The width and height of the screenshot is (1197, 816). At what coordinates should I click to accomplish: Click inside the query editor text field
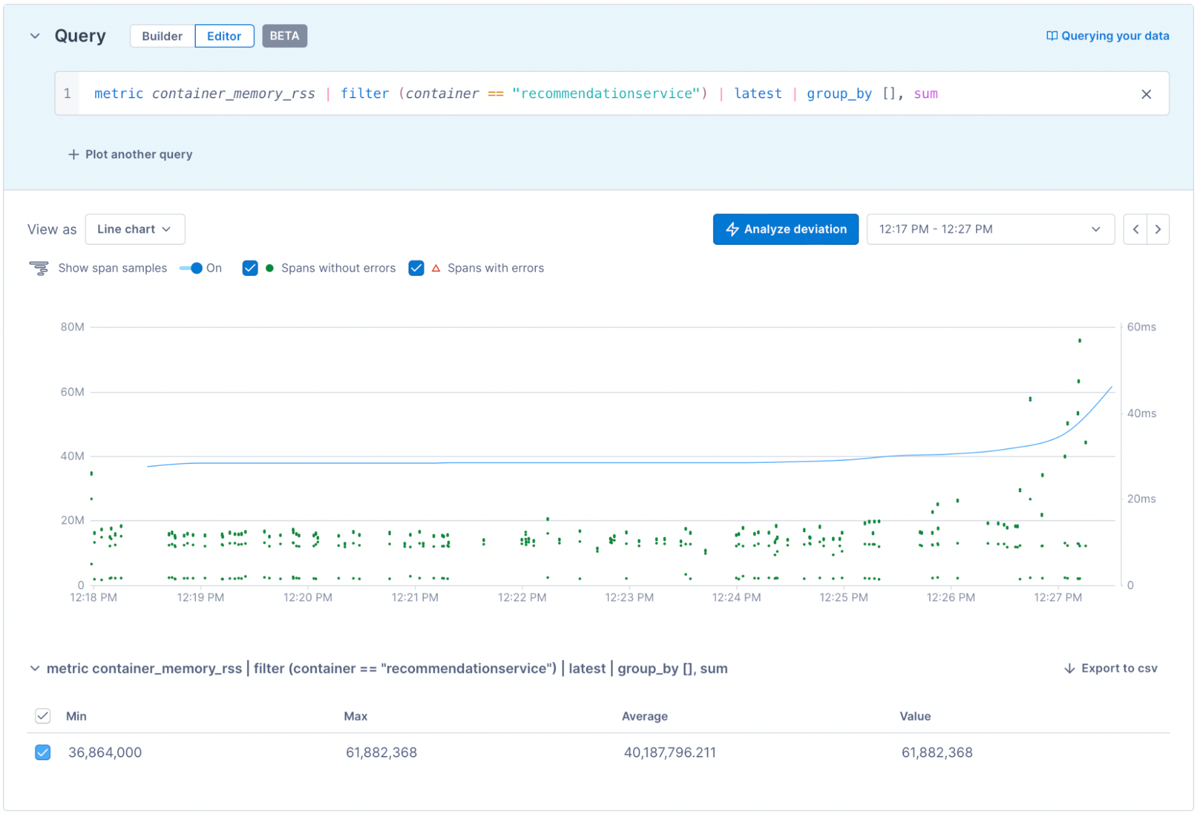(x=599, y=94)
